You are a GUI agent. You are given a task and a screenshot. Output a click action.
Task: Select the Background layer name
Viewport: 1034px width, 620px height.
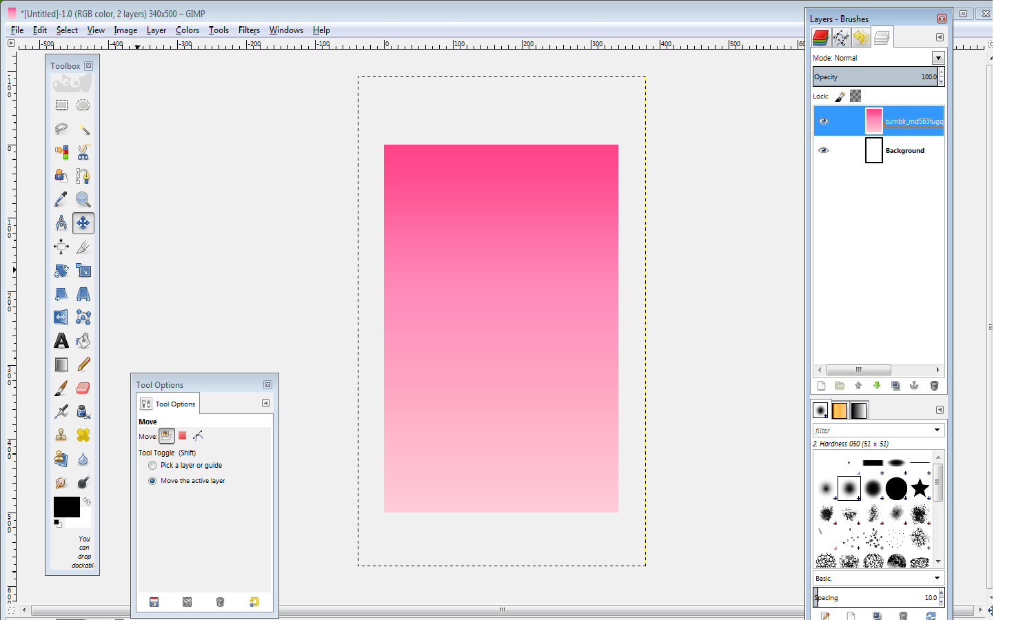(x=905, y=150)
